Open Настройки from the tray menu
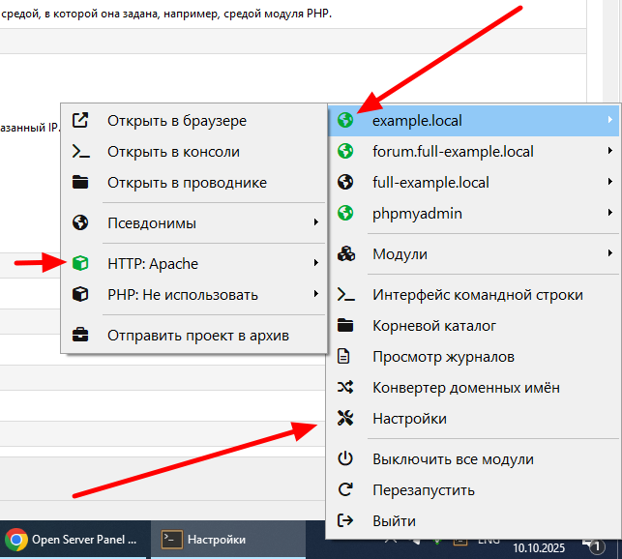 (473, 419)
